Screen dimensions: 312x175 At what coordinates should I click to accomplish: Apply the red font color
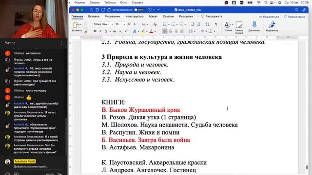(151, 31)
